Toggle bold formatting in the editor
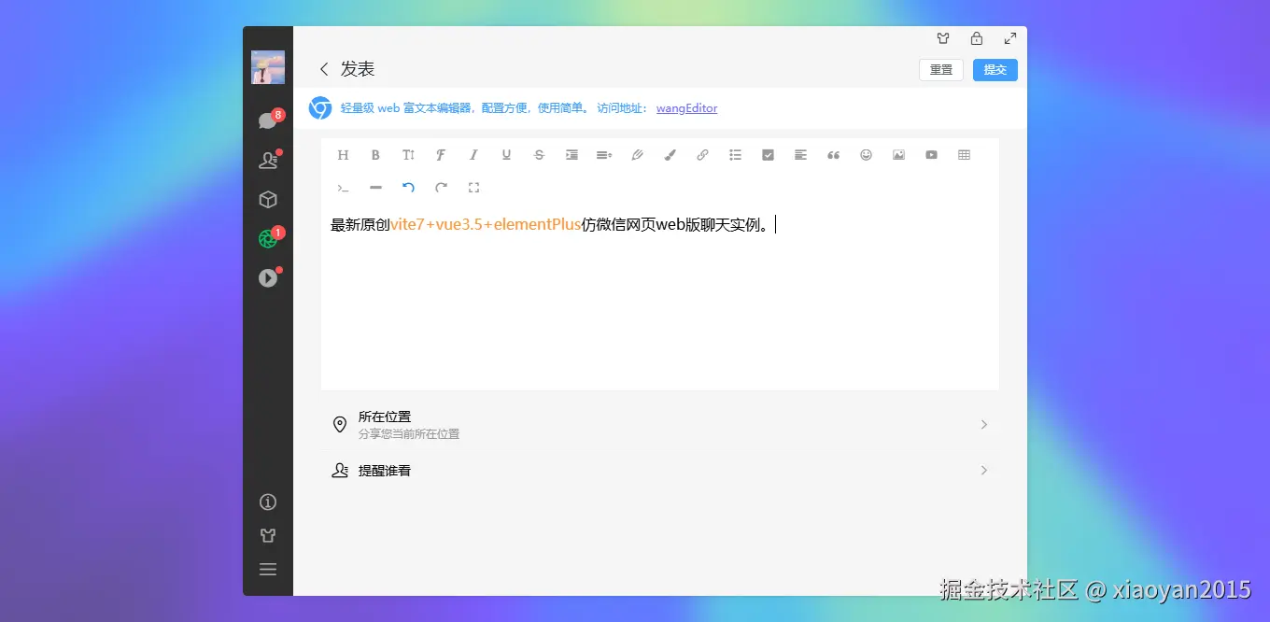Image resolution: width=1270 pixels, height=622 pixels. 375,155
